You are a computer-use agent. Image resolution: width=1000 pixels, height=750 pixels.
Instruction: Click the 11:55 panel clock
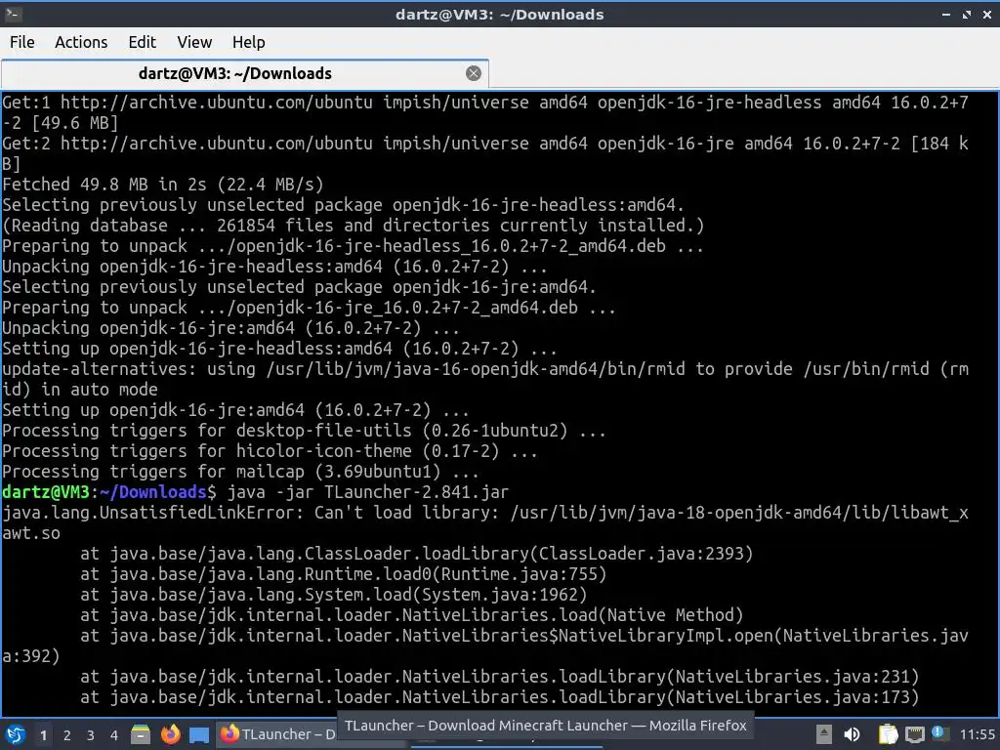coord(977,734)
